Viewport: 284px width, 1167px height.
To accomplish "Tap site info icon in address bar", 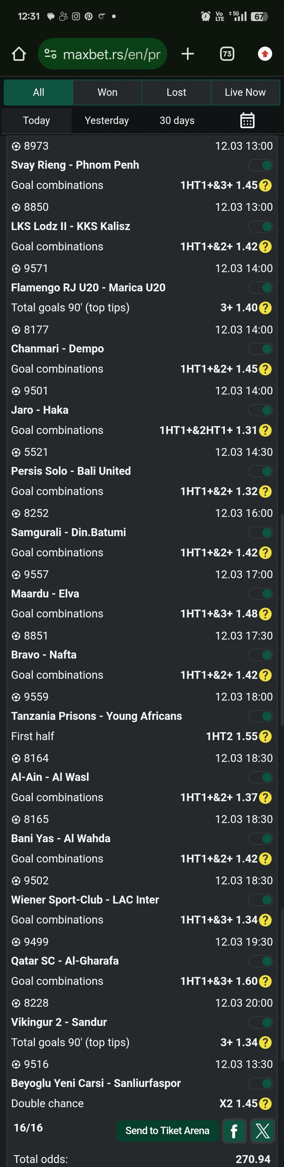I will (50, 54).
